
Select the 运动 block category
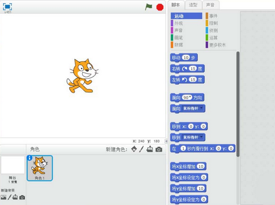point(186,16)
